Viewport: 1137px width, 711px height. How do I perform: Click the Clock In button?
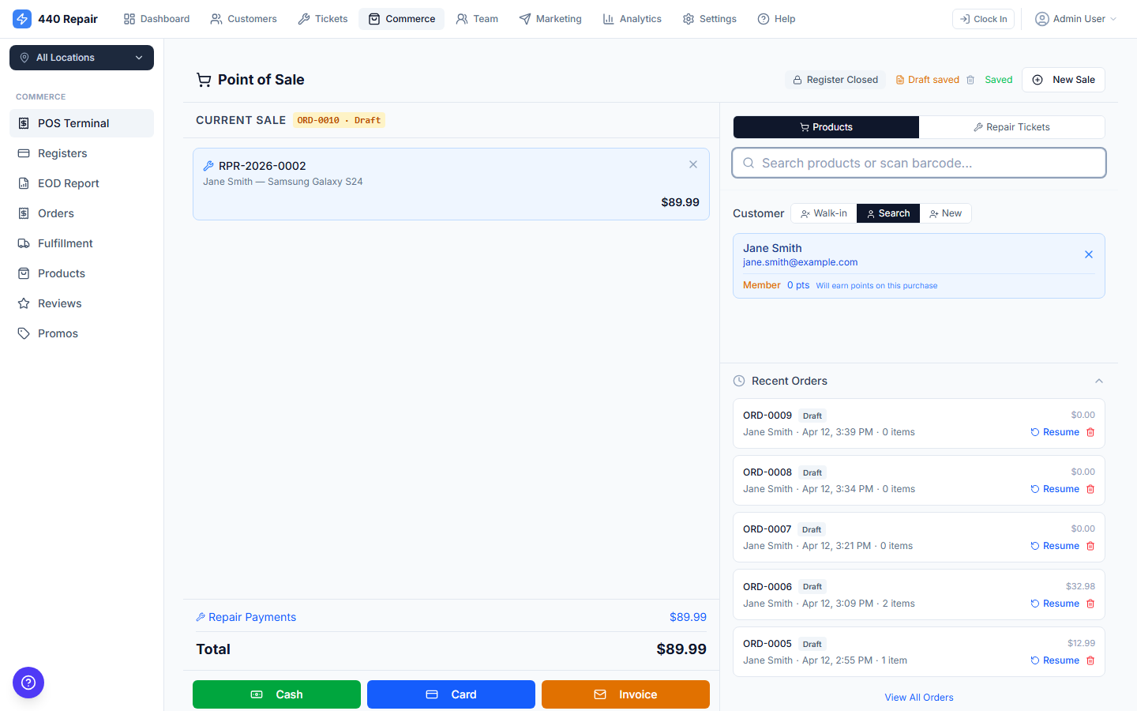(983, 18)
